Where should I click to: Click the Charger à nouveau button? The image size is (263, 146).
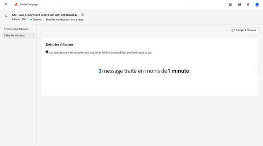pyautogui.click(x=244, y=30)
